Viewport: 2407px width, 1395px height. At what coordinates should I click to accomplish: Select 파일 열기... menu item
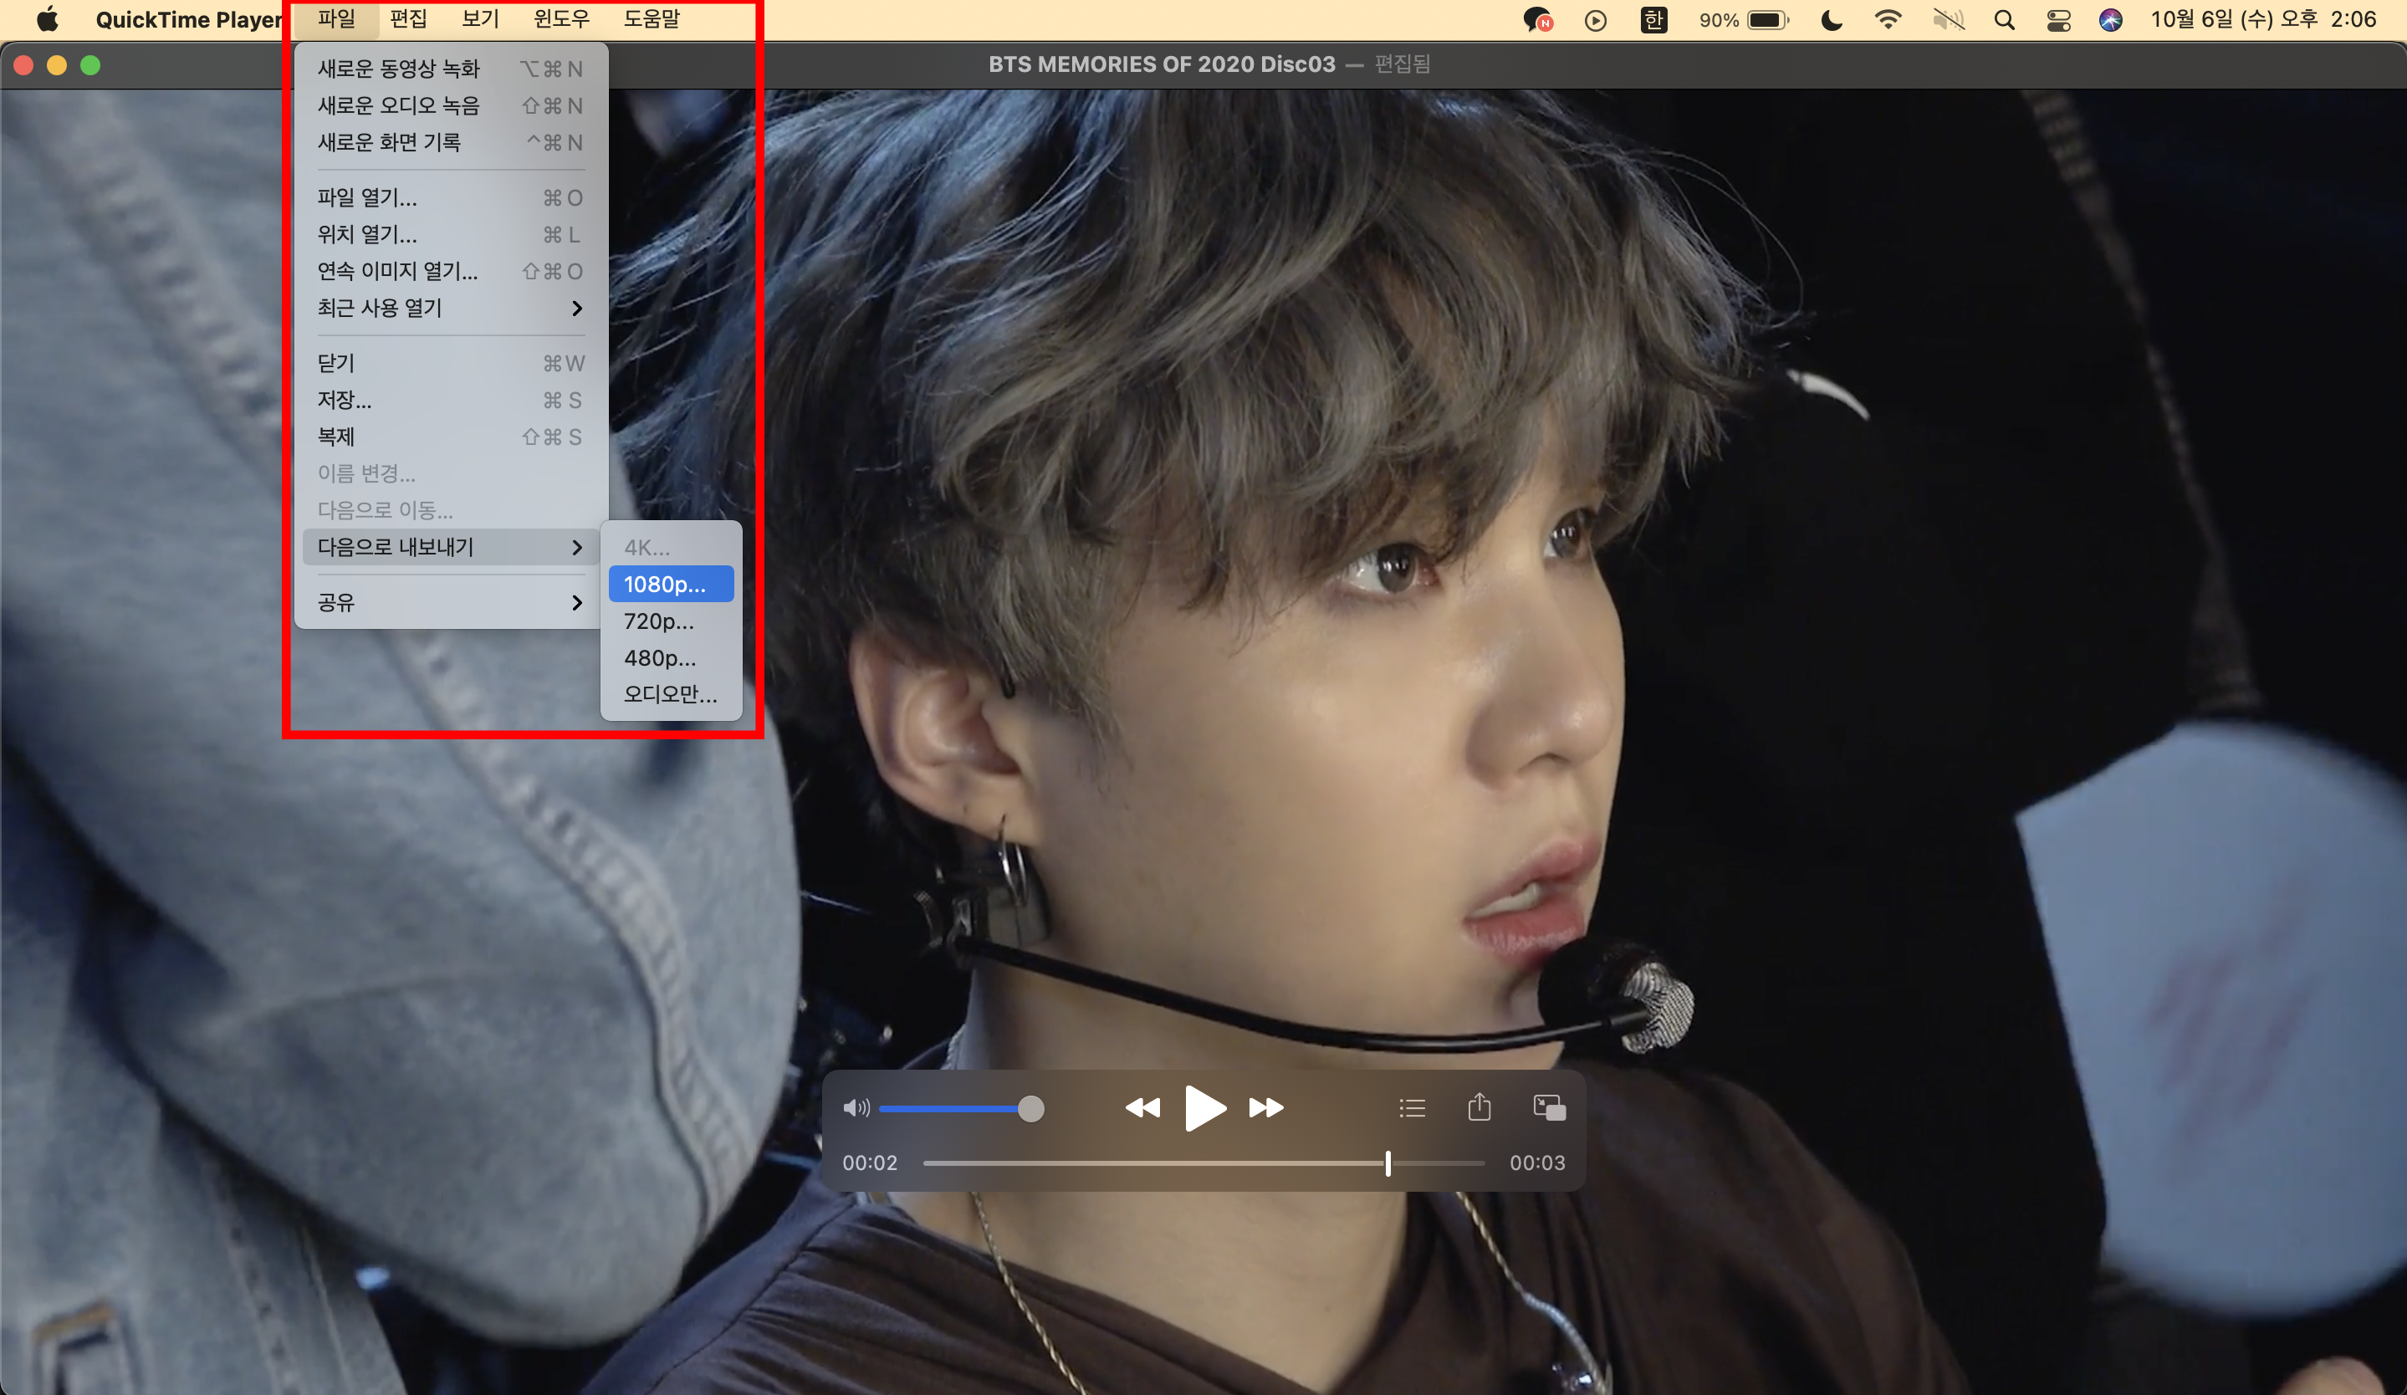451,197
